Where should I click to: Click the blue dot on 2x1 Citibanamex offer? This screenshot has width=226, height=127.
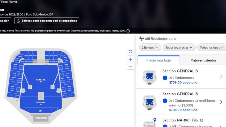coord(165,78)
